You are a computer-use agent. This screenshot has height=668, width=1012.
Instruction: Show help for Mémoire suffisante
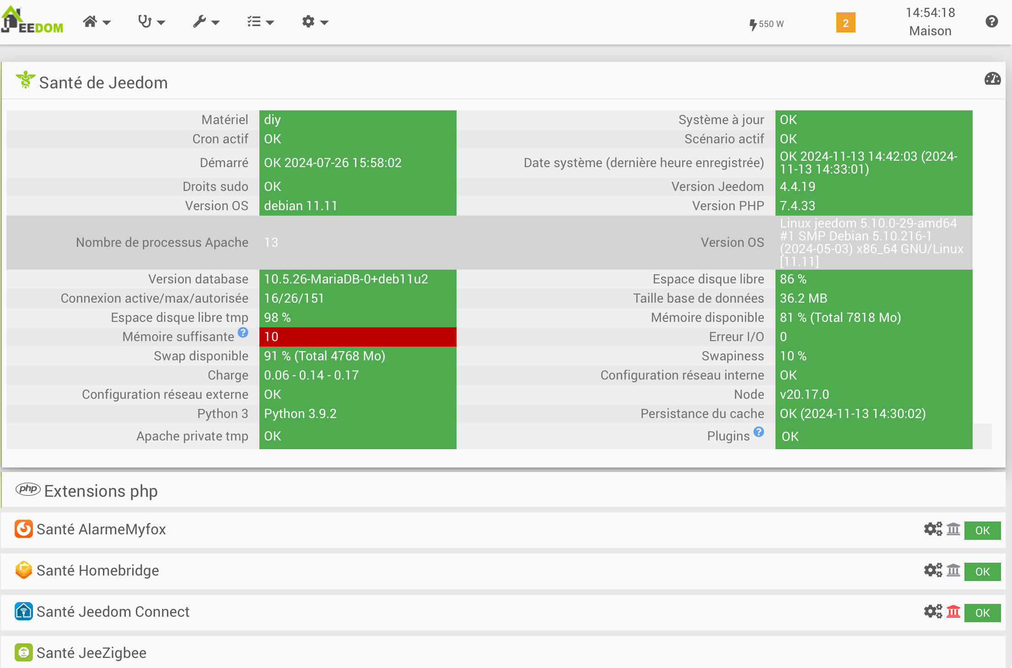pyautogui.click(x=243, y=332)
